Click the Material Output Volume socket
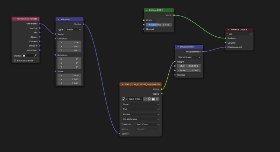Screen dimensions: 280x152 click(x=225, y=43)
